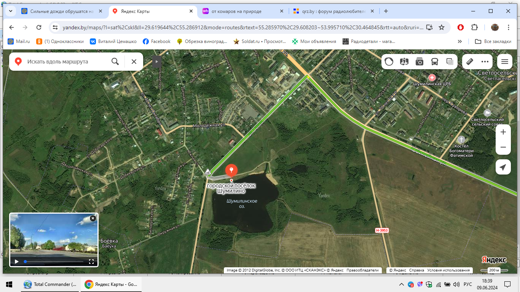Enable street panoramas layer
The image size is (520, 292).
tap(404, 62)
